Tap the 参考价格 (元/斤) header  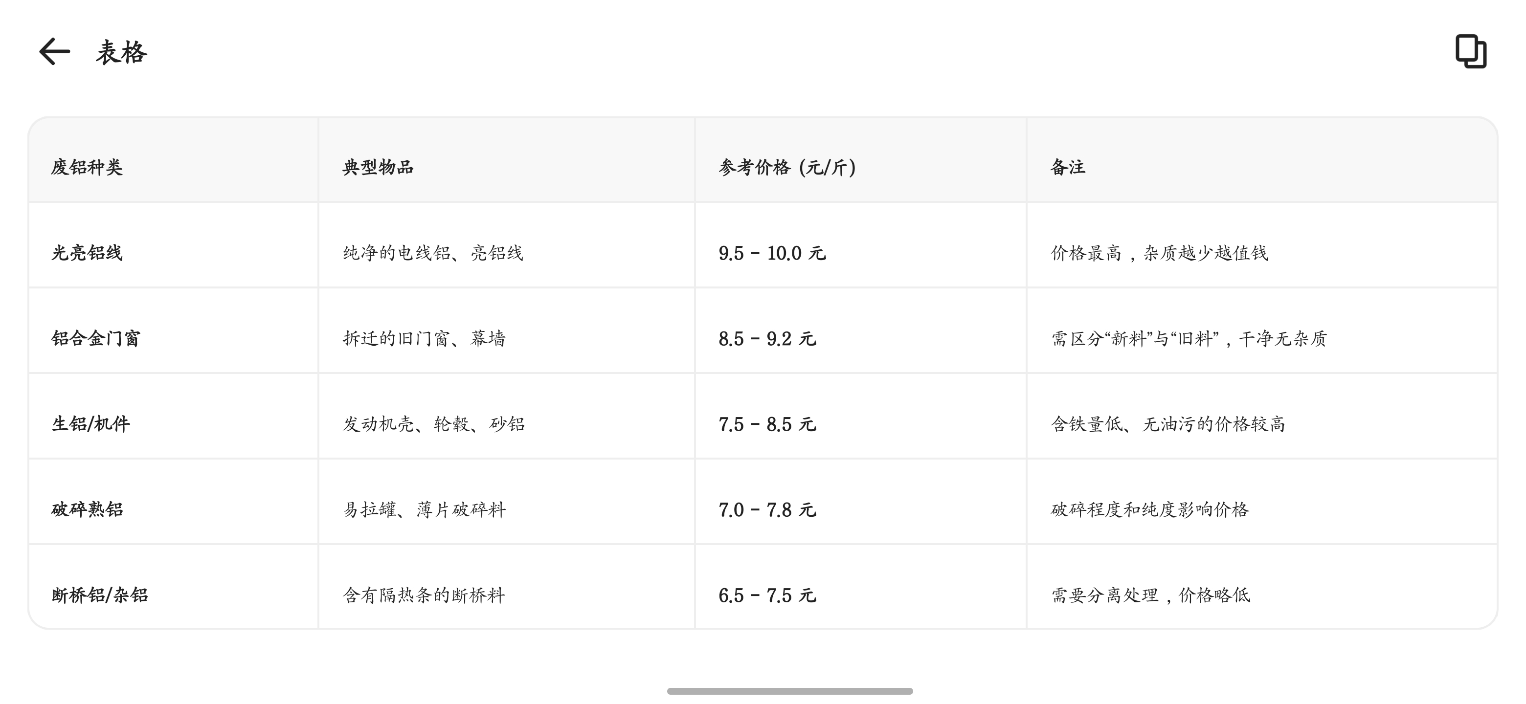pyautogui.click(x=787, y=168)
